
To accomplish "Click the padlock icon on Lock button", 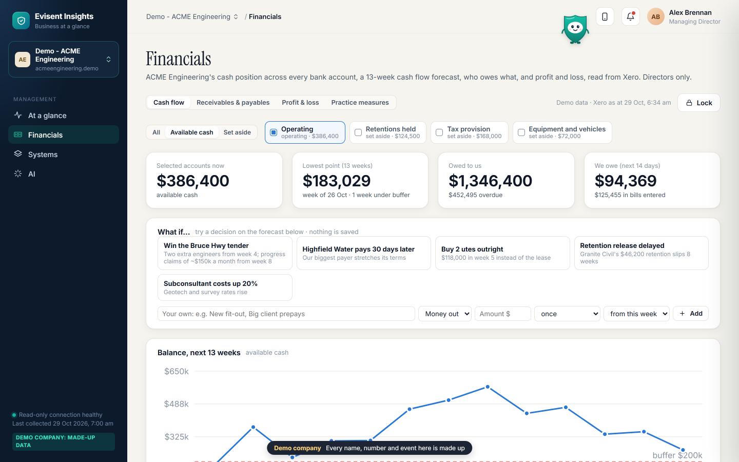I will coord(689,103).
